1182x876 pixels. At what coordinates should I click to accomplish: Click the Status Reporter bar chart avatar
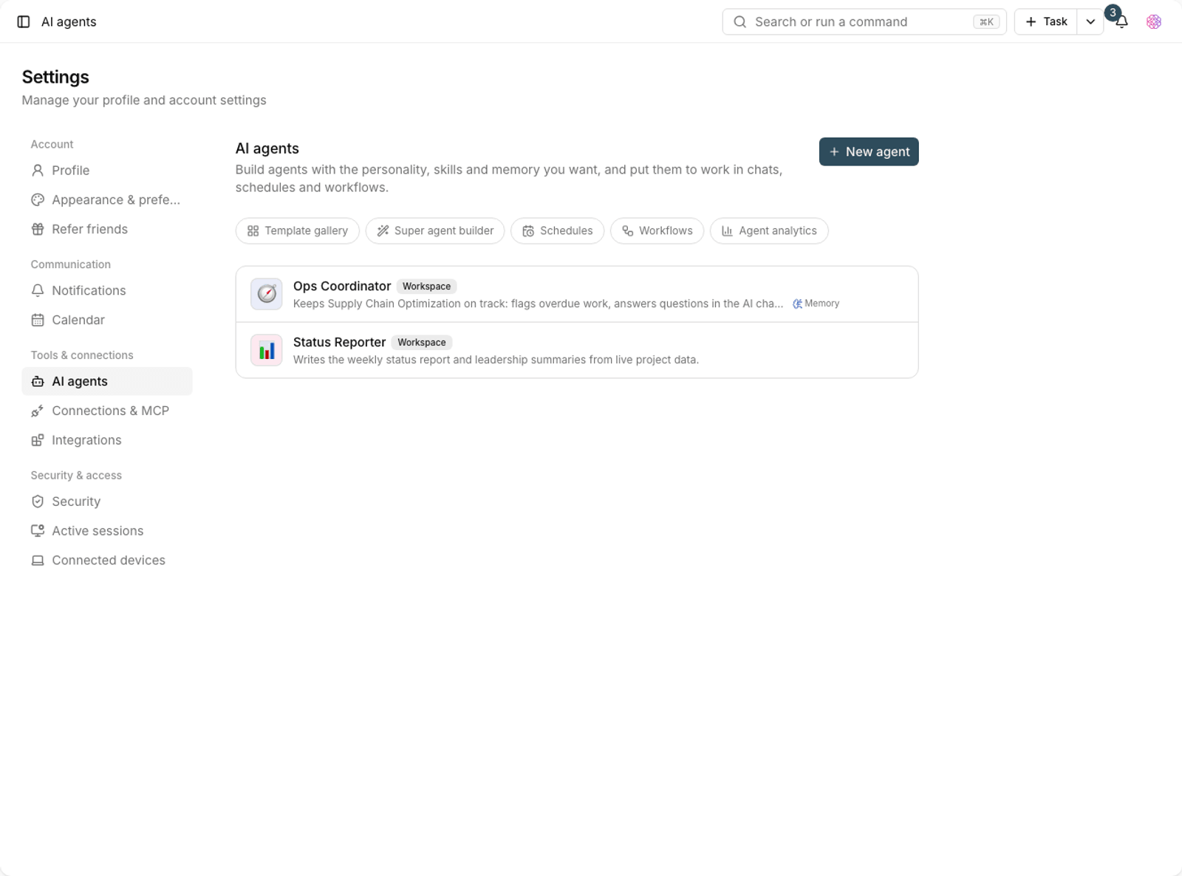pos(267,350)
